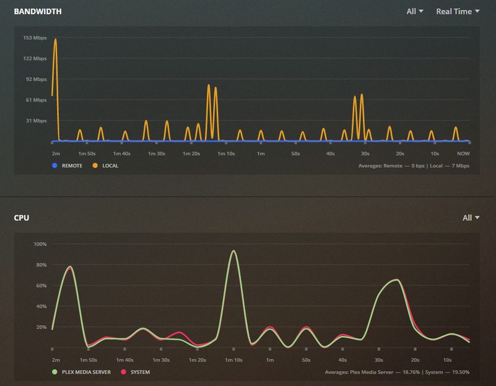Click the SYSTEM legend label
The width and height of the screenshot is (496, 386).
[x=140, y=372]
